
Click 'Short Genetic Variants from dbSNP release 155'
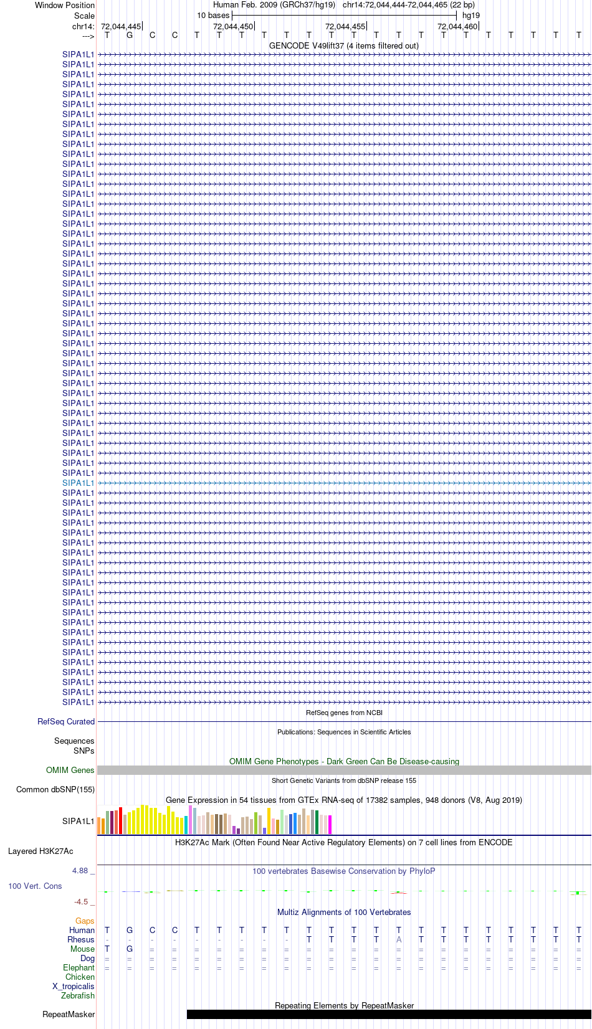tap(344, 780)
